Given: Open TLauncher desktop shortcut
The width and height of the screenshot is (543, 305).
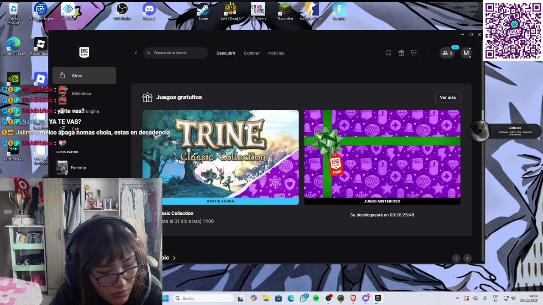Looking at the screenshot, I should click(x=285, y=12).
